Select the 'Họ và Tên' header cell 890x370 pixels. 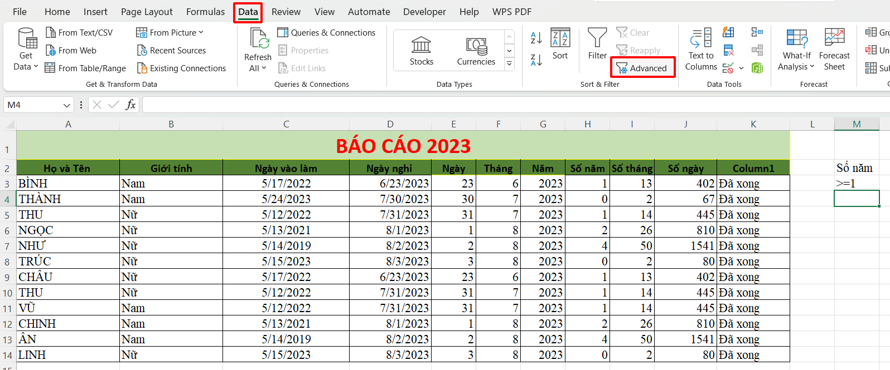[x=68, y=168]
